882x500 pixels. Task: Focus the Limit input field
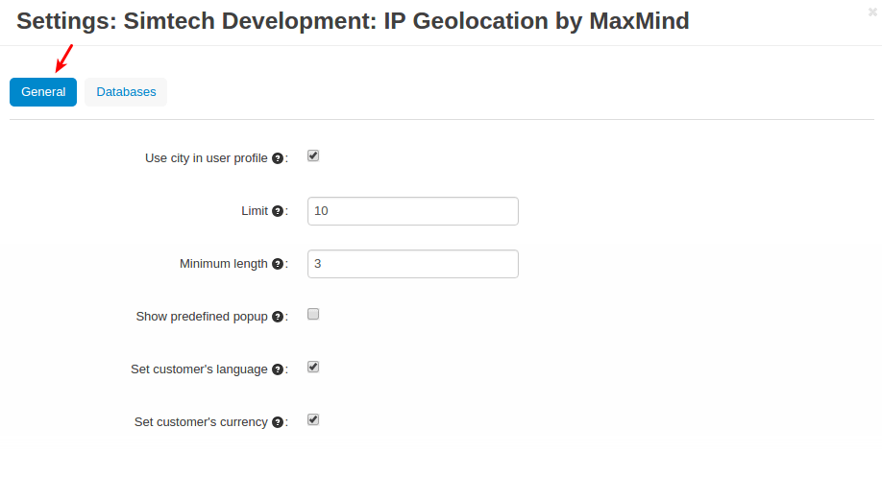[x=412, y=211]
